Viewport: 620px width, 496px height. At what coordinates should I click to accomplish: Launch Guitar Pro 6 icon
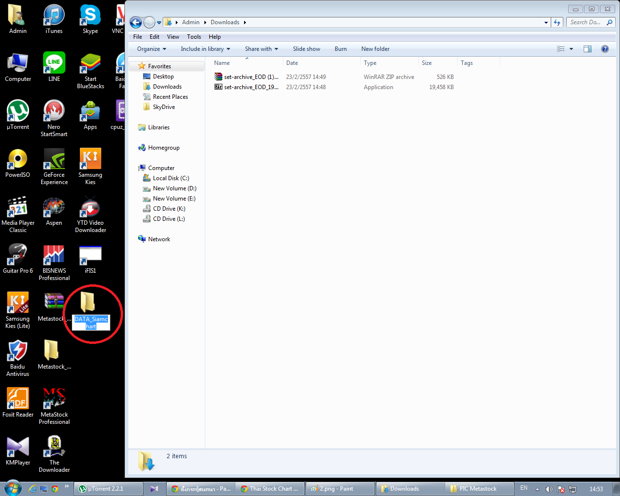tap(18, 259)
